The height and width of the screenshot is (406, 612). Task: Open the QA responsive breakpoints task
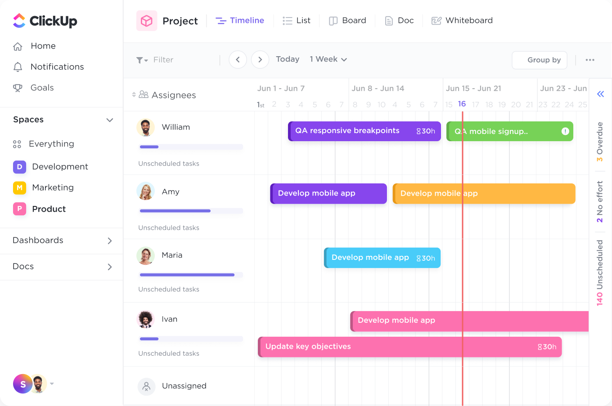[x=364, y=131]
